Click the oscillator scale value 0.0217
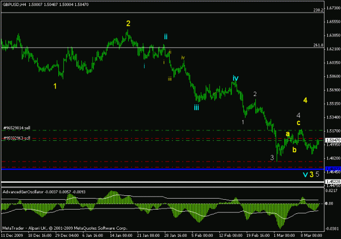 pyautogui.click(x=332, y=191)
